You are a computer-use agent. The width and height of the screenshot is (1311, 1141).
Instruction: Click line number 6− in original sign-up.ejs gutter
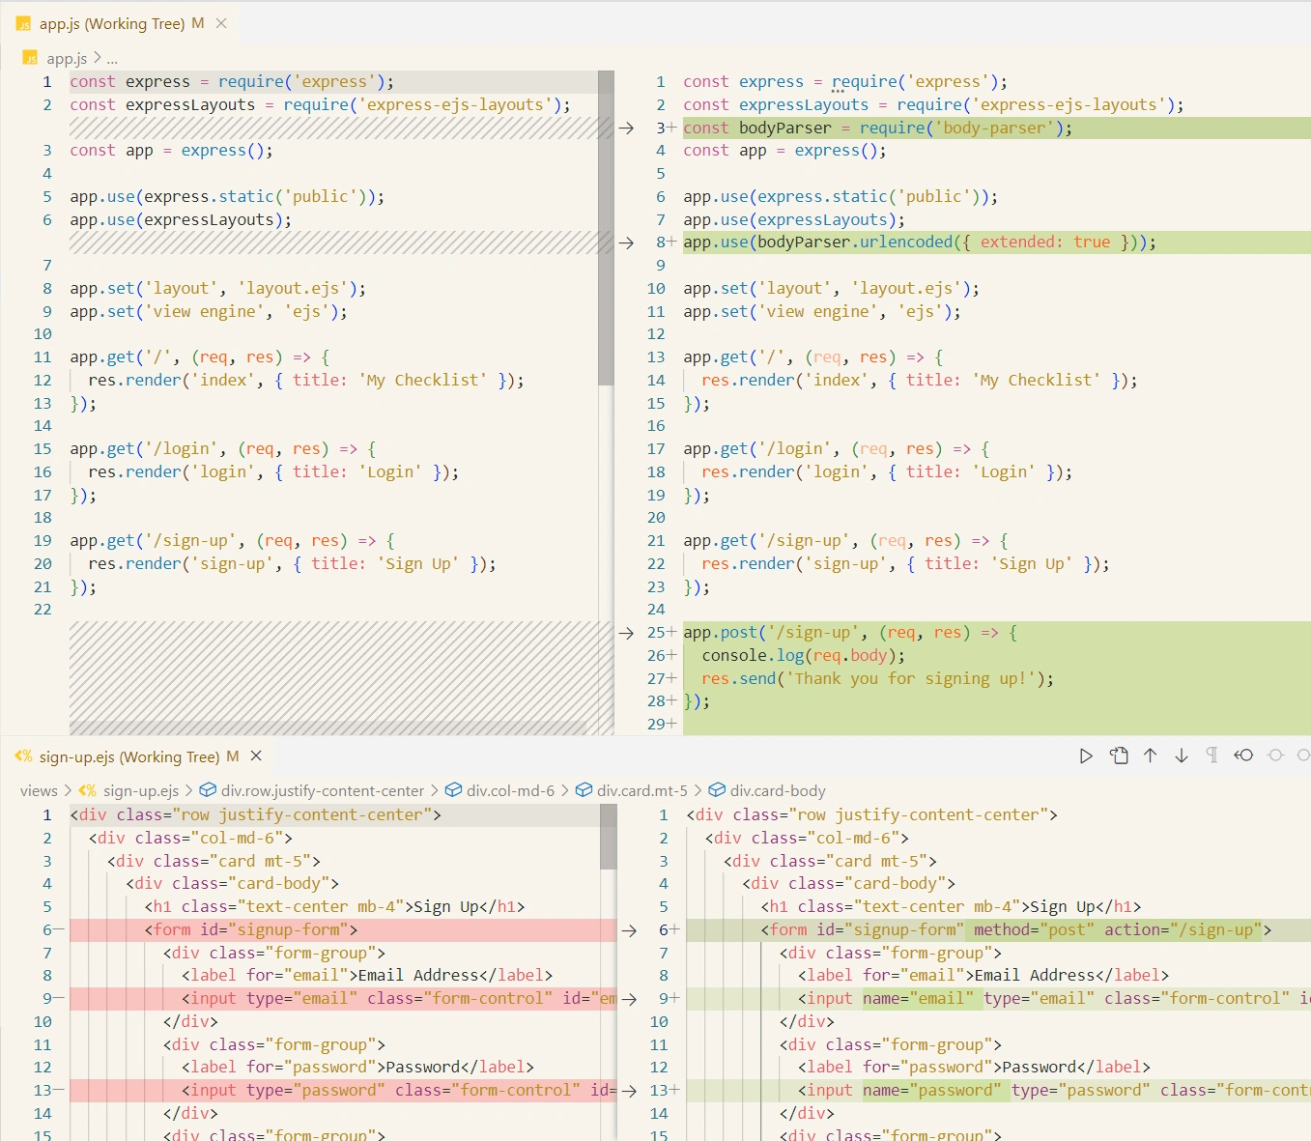pyautogui.click(x=52, y=930)
